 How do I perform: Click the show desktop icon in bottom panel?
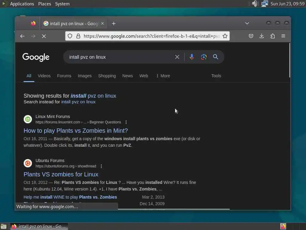(4, 226)
